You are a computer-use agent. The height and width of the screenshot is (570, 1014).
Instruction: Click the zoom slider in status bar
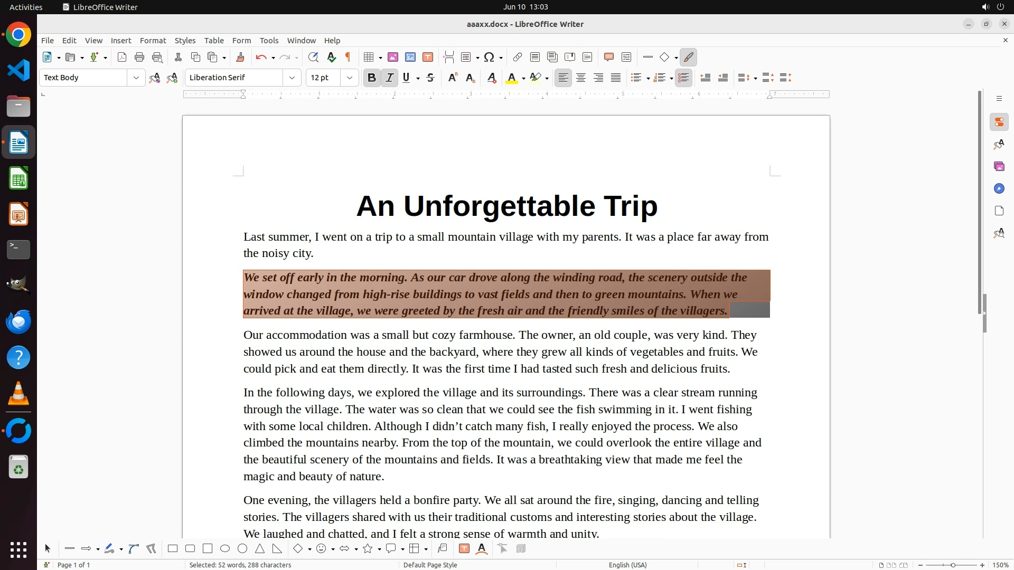(952, 565)
